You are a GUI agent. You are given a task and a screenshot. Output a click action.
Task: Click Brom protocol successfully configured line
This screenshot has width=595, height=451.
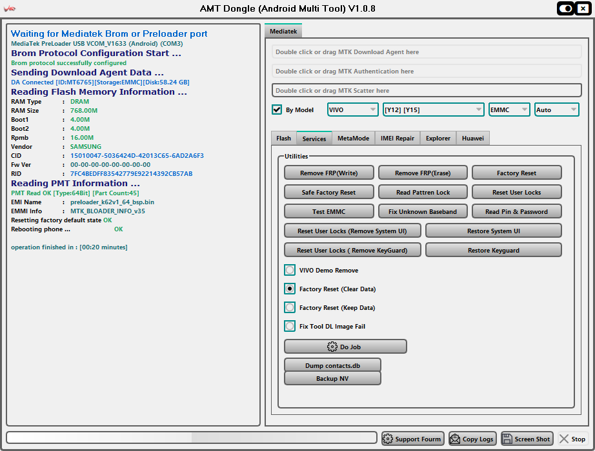pos(68,63)
